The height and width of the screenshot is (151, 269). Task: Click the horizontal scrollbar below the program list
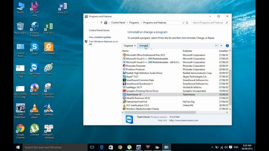click(x=160, y=112)
